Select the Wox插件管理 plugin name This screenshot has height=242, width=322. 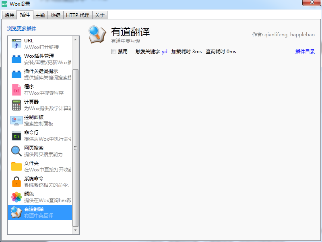(39, 56)
